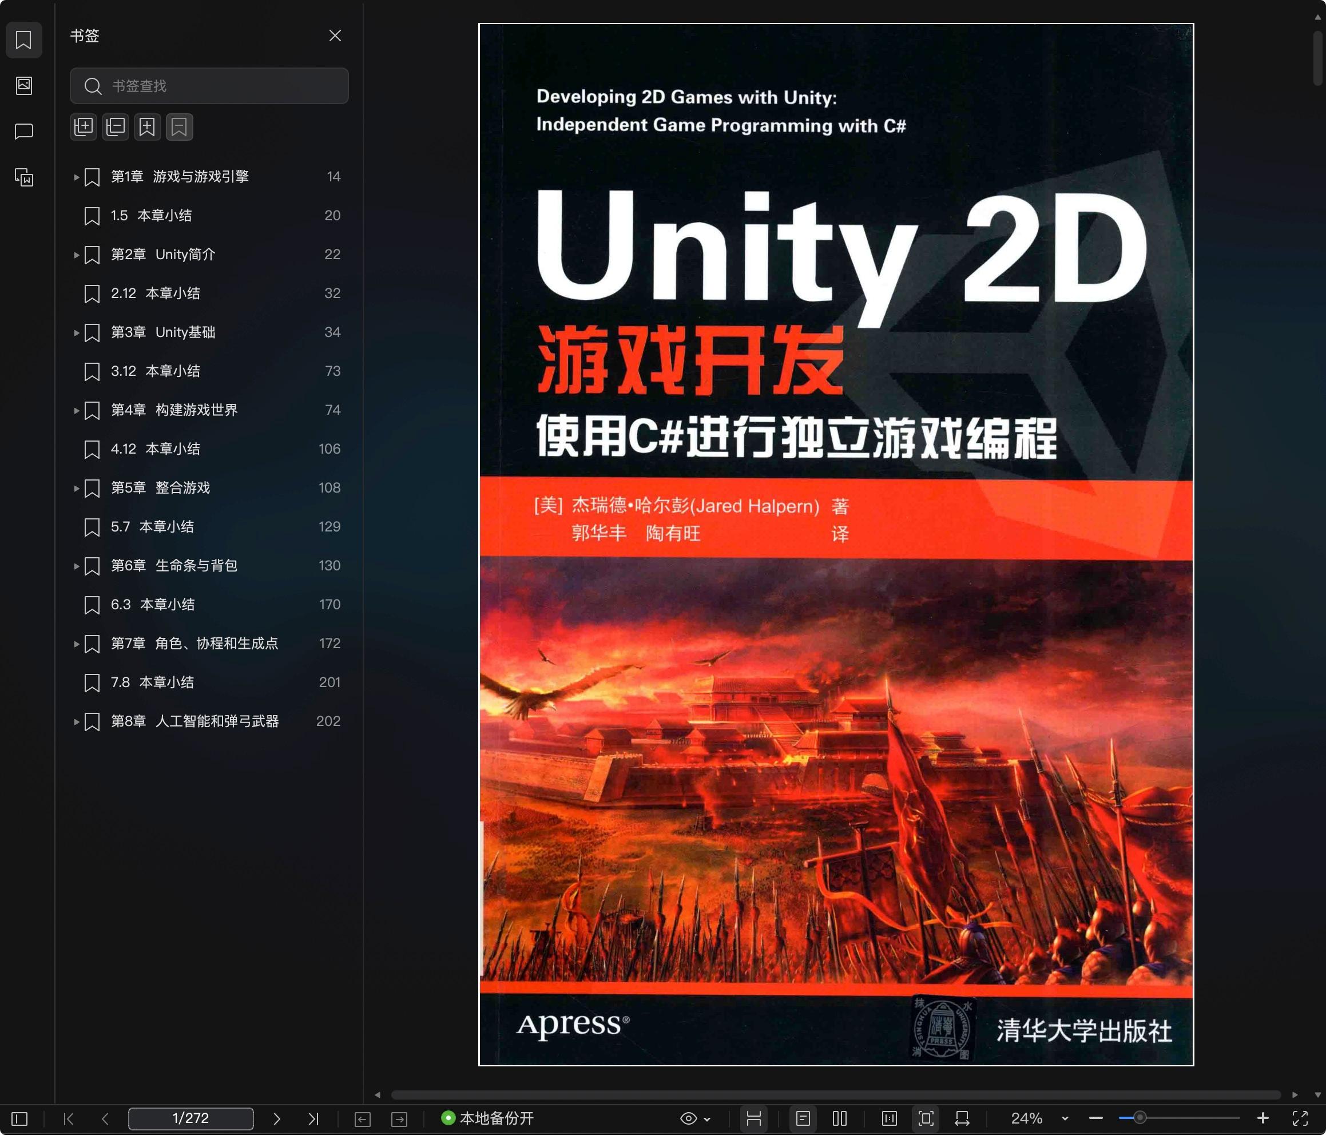
Task: Click the scroll-left arrow of the horizontal scrollbar
Action: 378,1095
